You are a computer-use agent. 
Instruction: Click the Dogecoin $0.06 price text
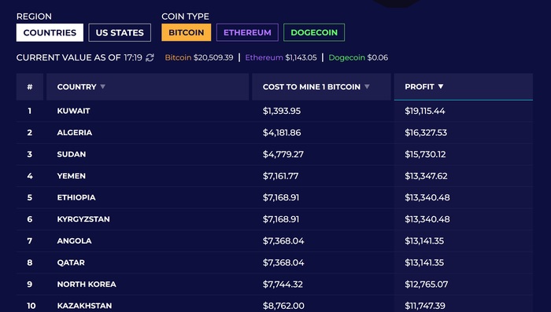click(x=358, y=57)
